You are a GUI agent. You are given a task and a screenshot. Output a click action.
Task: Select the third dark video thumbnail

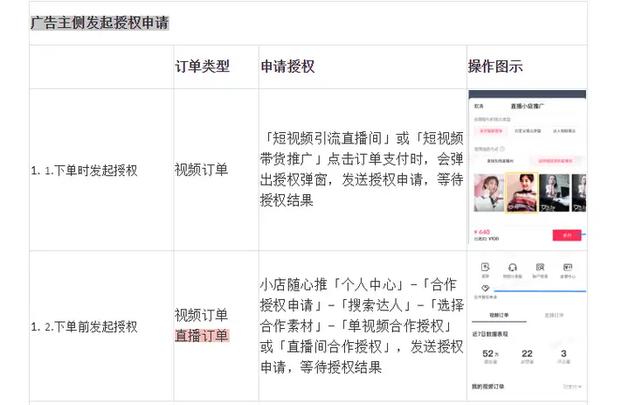point(555,192)
